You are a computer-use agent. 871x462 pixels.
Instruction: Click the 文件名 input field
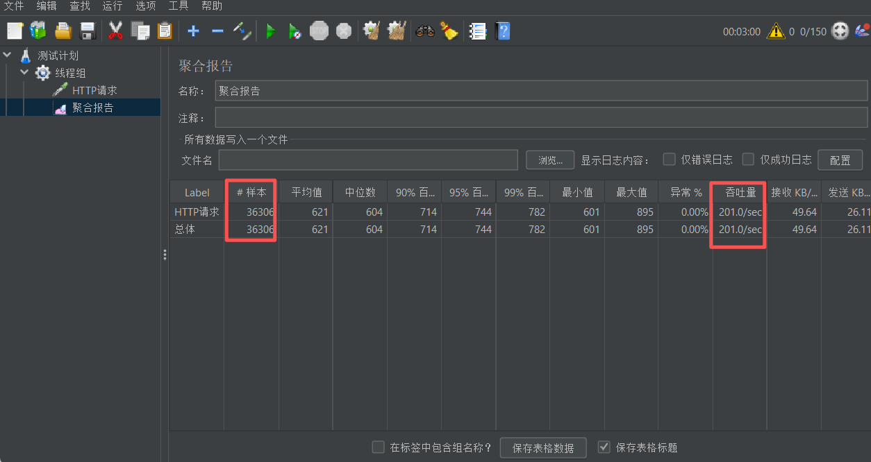pyautogui.click(x=368, y=159)
